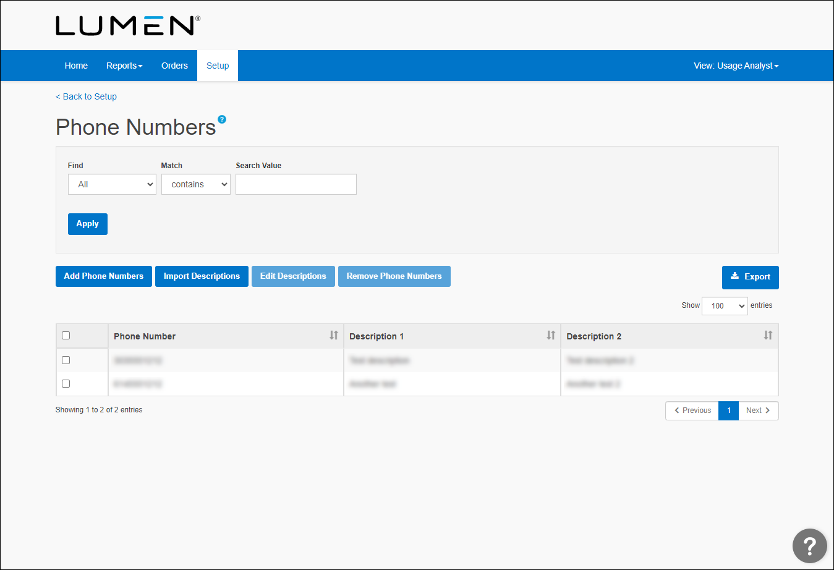Toggle the select-all checkbox in table header
834x570 pixels.
pyautogui.click(x=66, y=336)
